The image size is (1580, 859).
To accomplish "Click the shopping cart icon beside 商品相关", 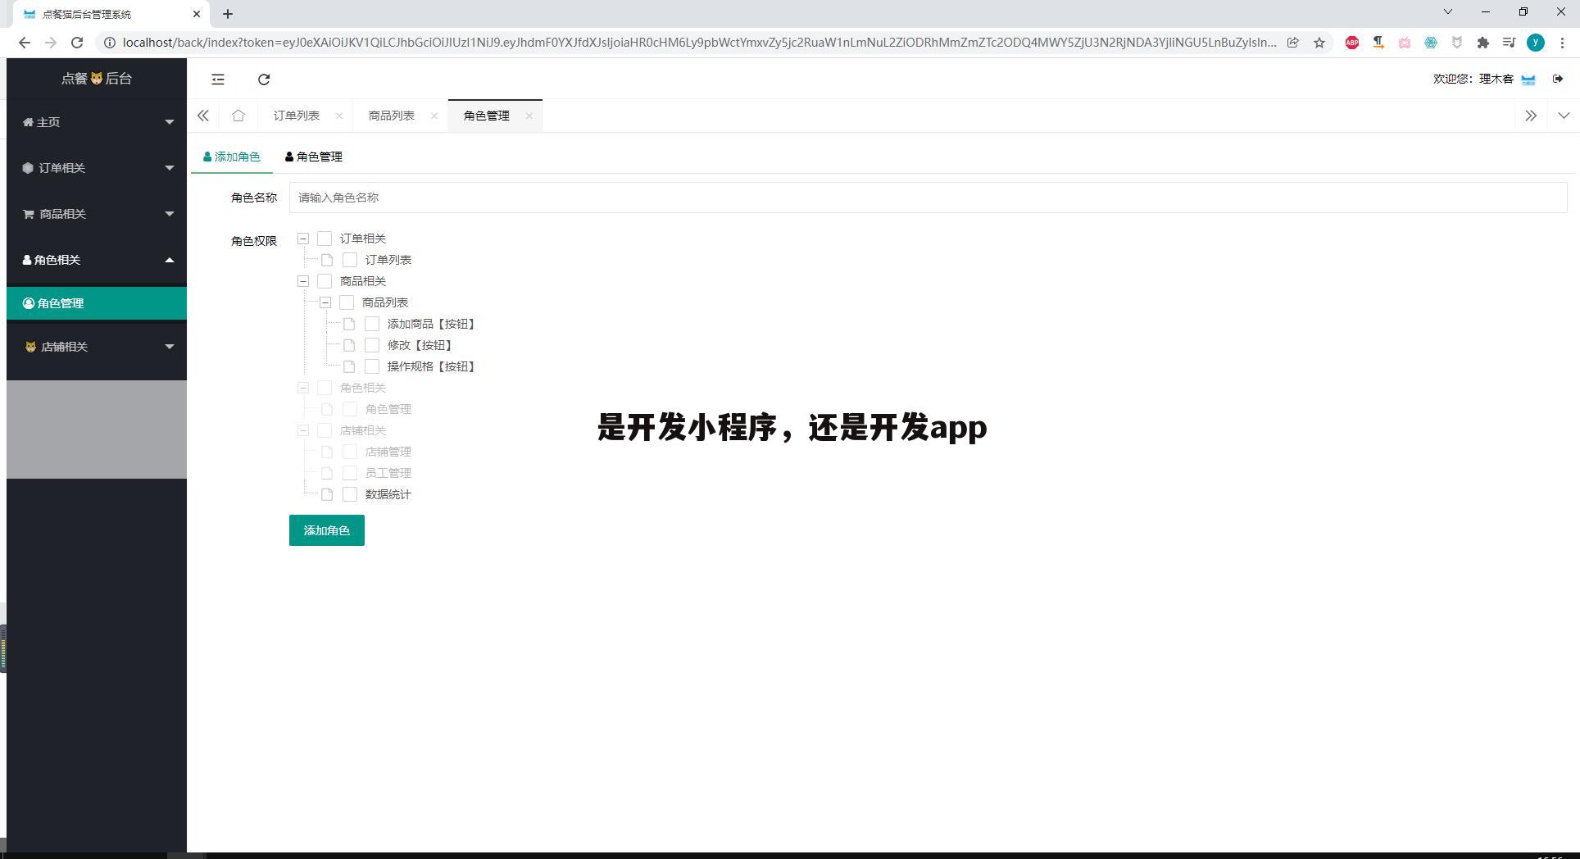I will (27, 213).
